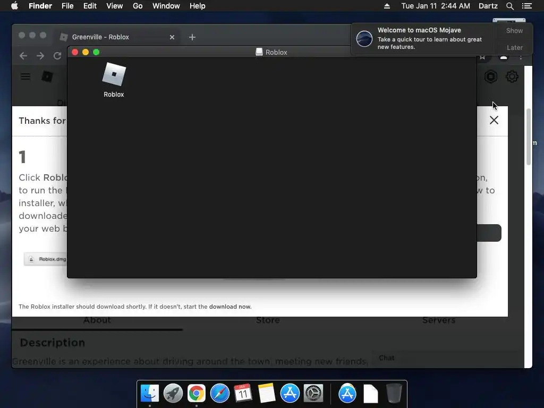Open App Store icon next to Notes
Image resolution: width=544 pixels, height=408 pixels.
click(290, 394)
